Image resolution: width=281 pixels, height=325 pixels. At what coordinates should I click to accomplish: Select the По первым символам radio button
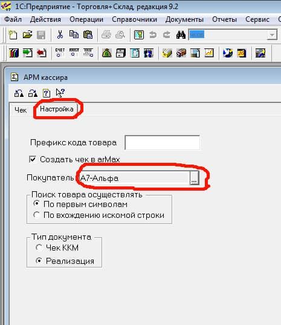coord(37,204)
